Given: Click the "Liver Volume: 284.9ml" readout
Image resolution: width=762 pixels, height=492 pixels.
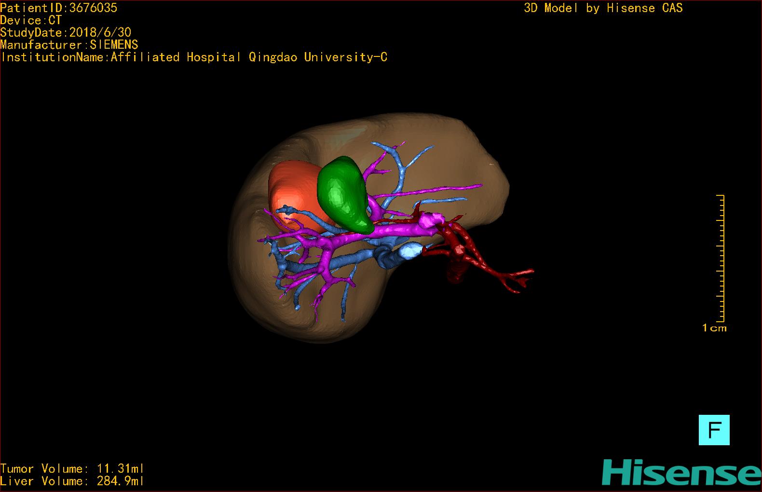Looking at the screenshot, I should (x=72, y=481).
